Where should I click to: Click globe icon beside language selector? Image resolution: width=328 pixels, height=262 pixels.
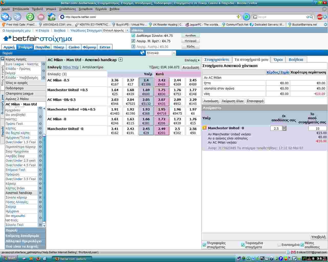pos(143,53)
